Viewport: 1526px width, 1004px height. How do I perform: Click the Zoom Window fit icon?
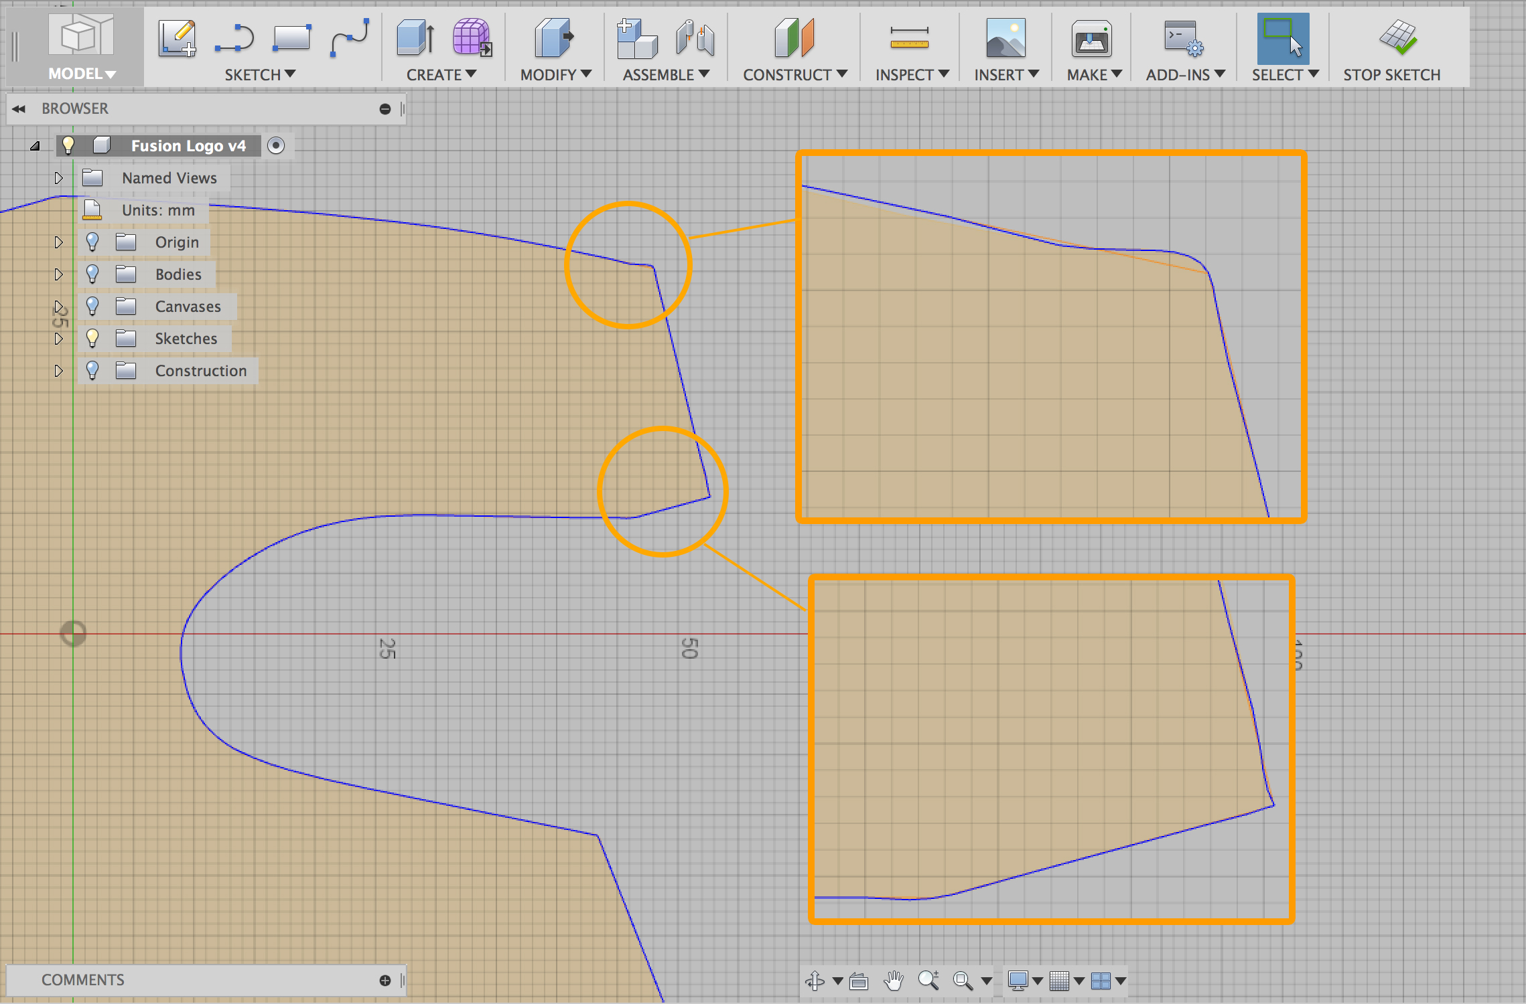coord(963,981)
